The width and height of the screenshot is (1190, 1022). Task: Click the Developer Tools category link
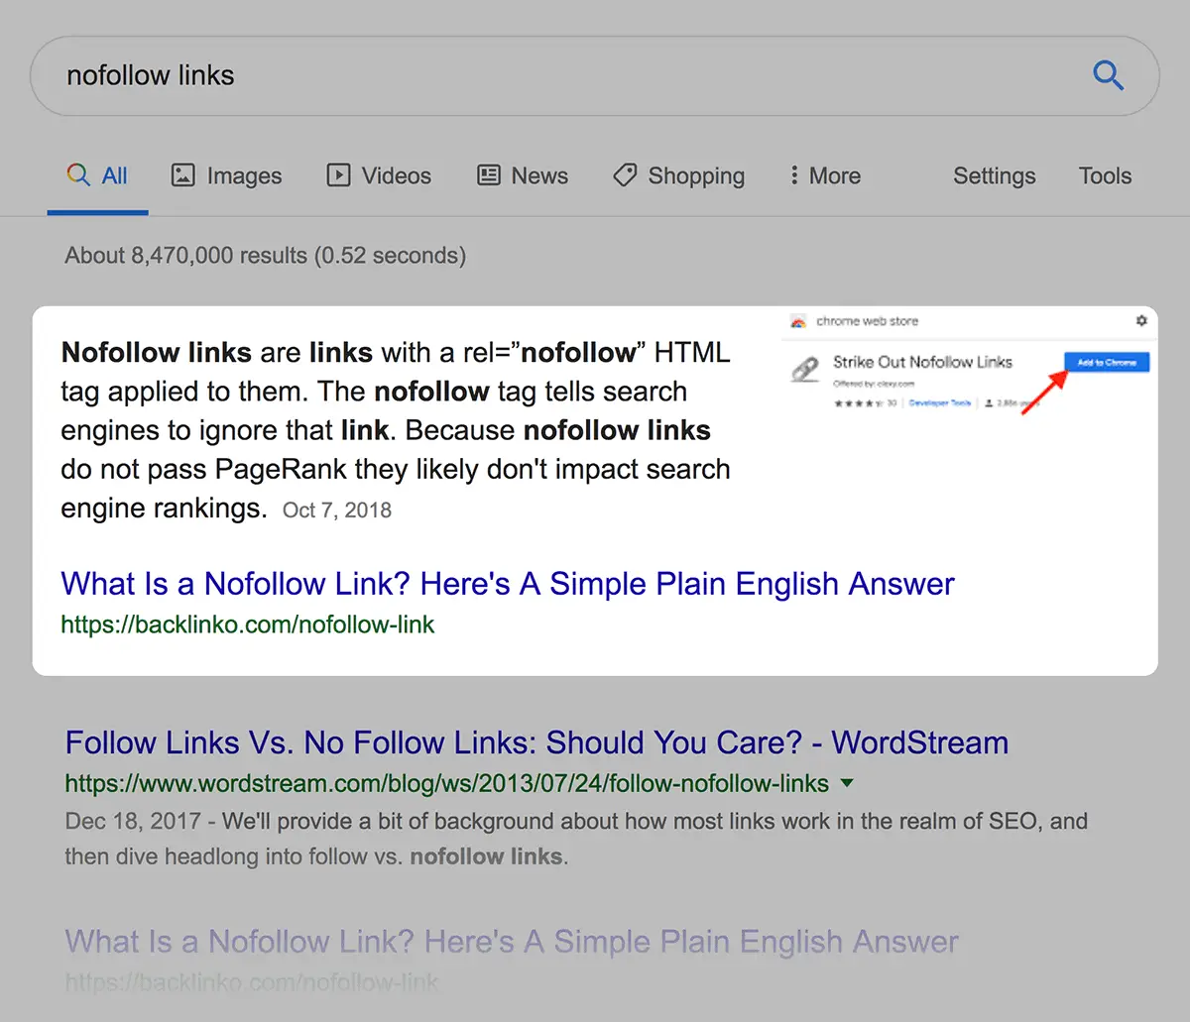939,402
